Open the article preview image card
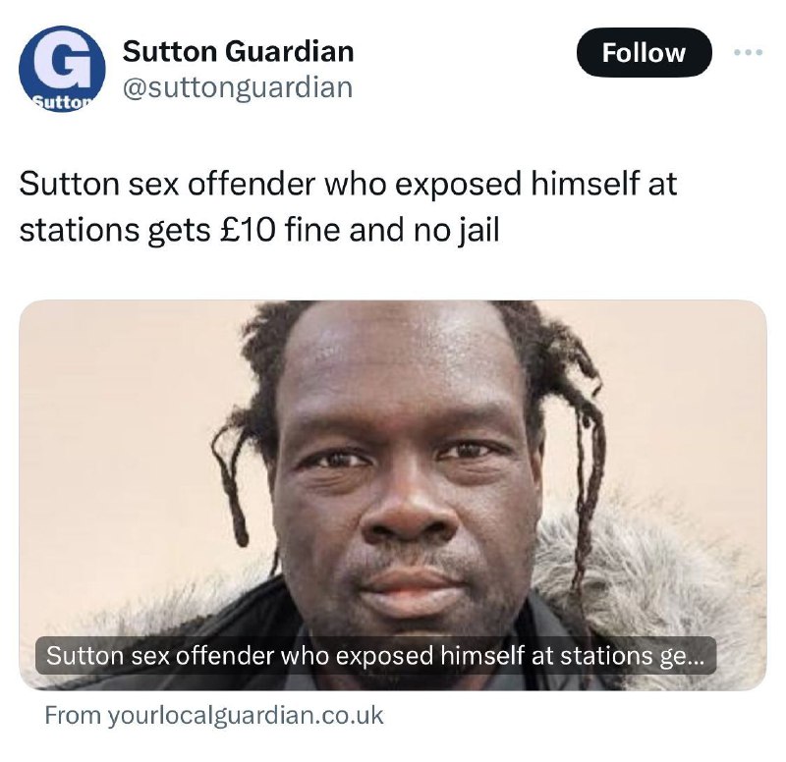Image resolution: width=786 pixels, height=762 pixels. click(x=392, y=495)
